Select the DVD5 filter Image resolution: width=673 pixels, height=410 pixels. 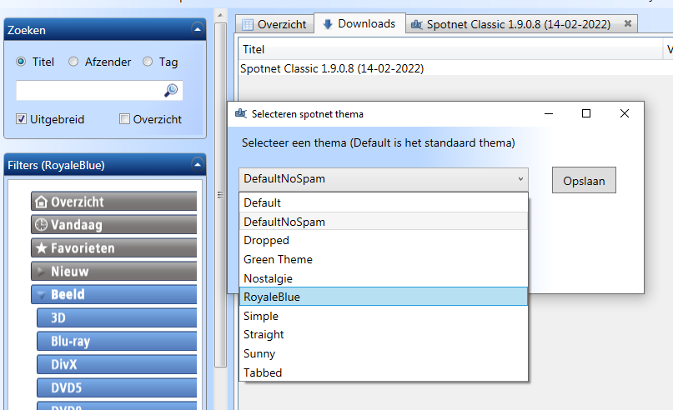point(117,387)
